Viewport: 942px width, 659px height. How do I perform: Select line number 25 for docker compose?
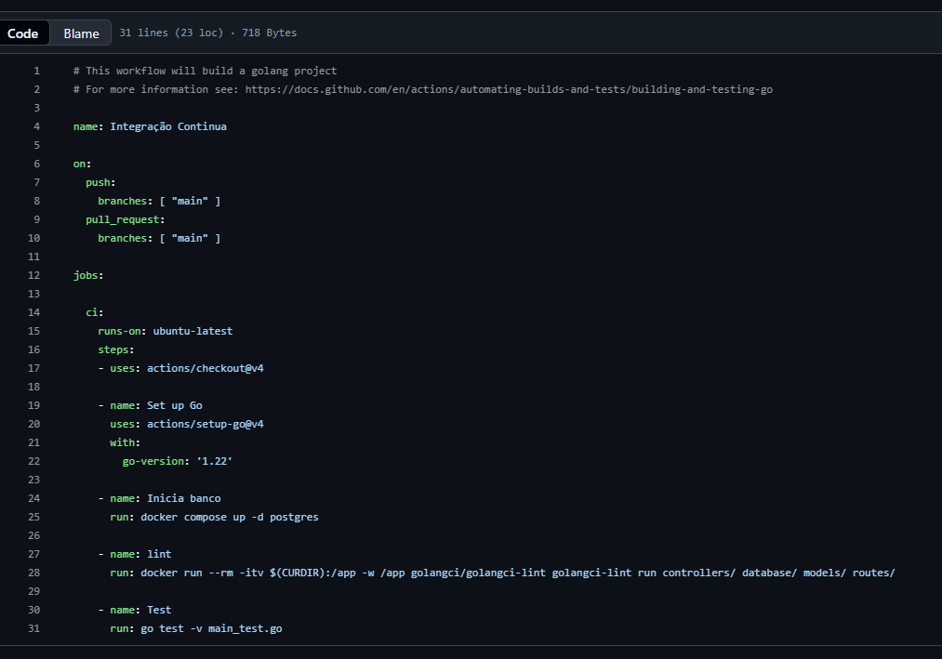pos(34,517)
